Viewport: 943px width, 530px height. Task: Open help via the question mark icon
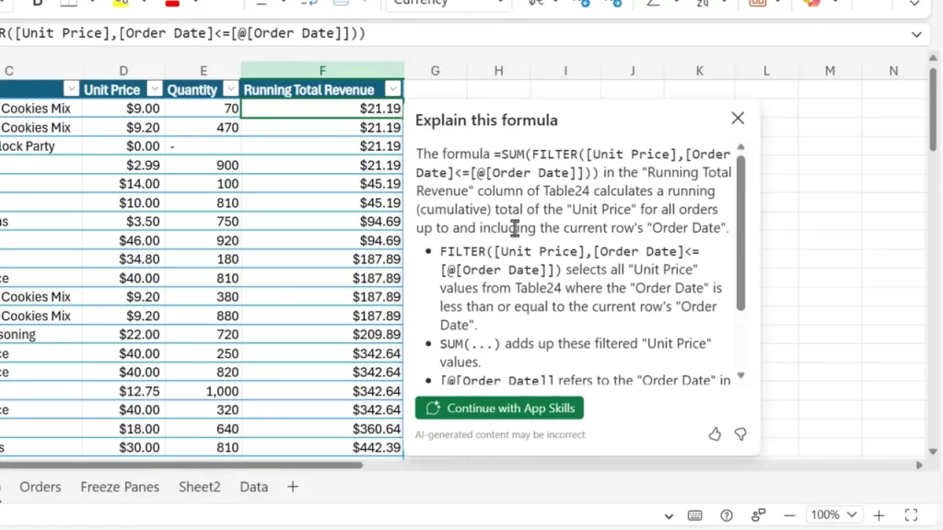726,515
